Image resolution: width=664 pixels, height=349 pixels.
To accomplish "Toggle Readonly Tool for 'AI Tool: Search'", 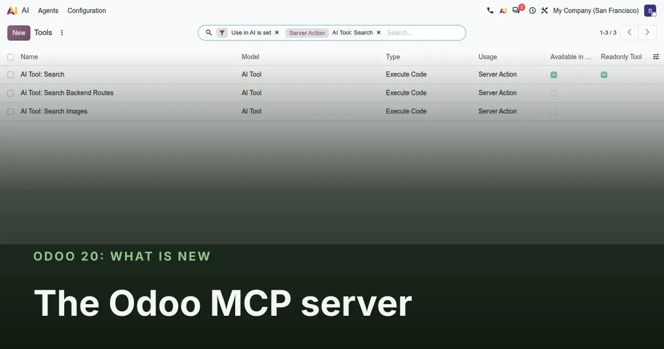I will tap(604, 75).
